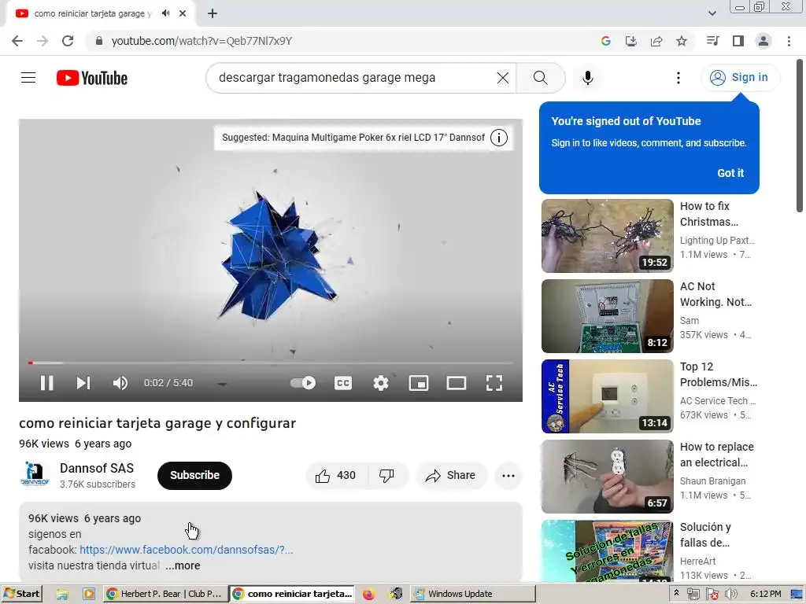
Task: Open Chrome profile avatar
Action: point(763,41)
